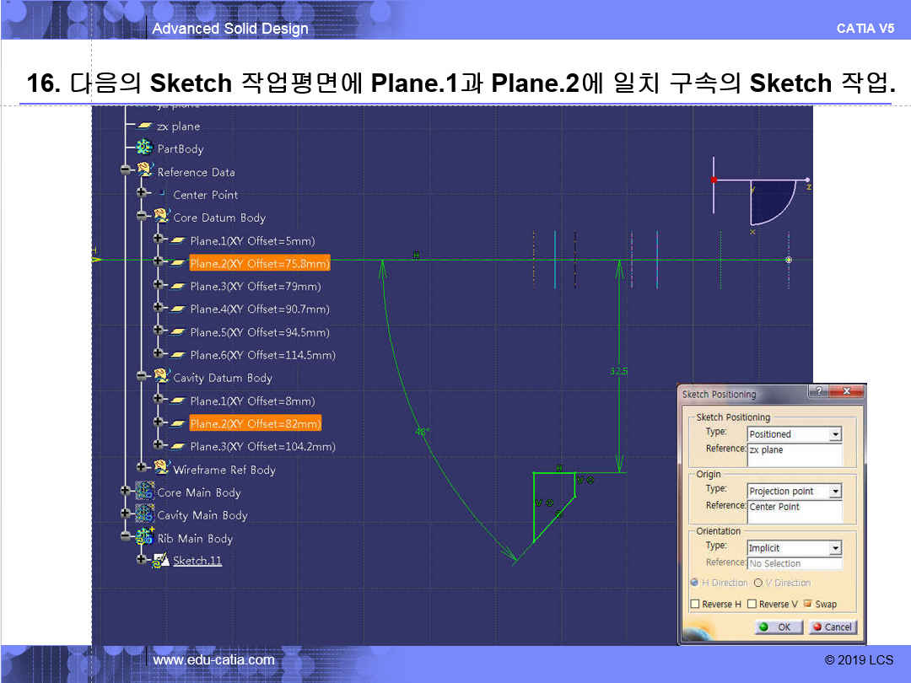Screen dimensions: 911x683
Task: Click the Wireframe Ref Body icon
Action: (x=160, y=469)
